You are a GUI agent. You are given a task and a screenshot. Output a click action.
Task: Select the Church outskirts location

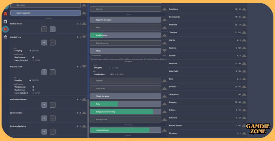click(x=46, y=13)
